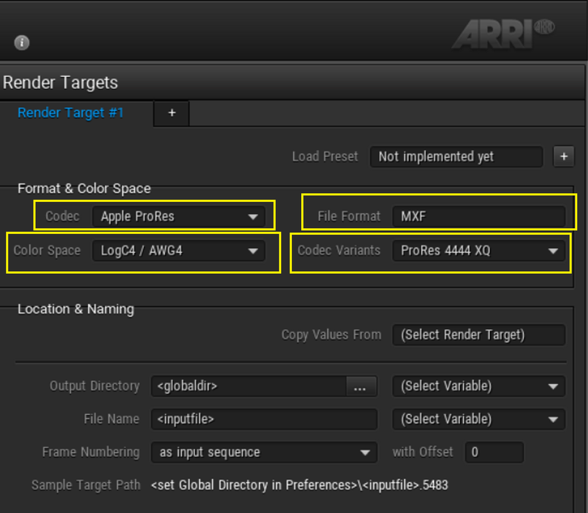Open the Codec dropdown
This screenshot has width=588, height=513.
coord(179,216)
